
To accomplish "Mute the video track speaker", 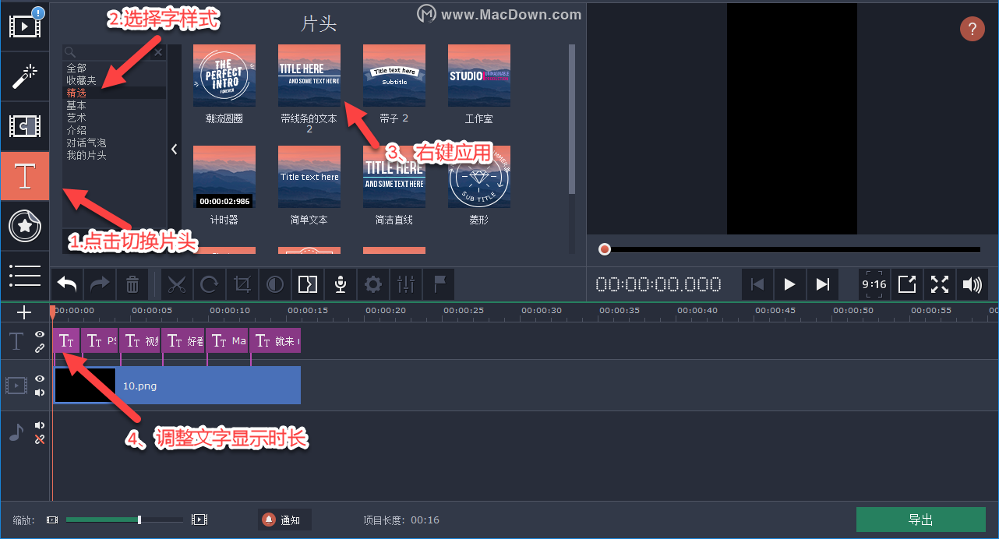I will pos(40,393).
